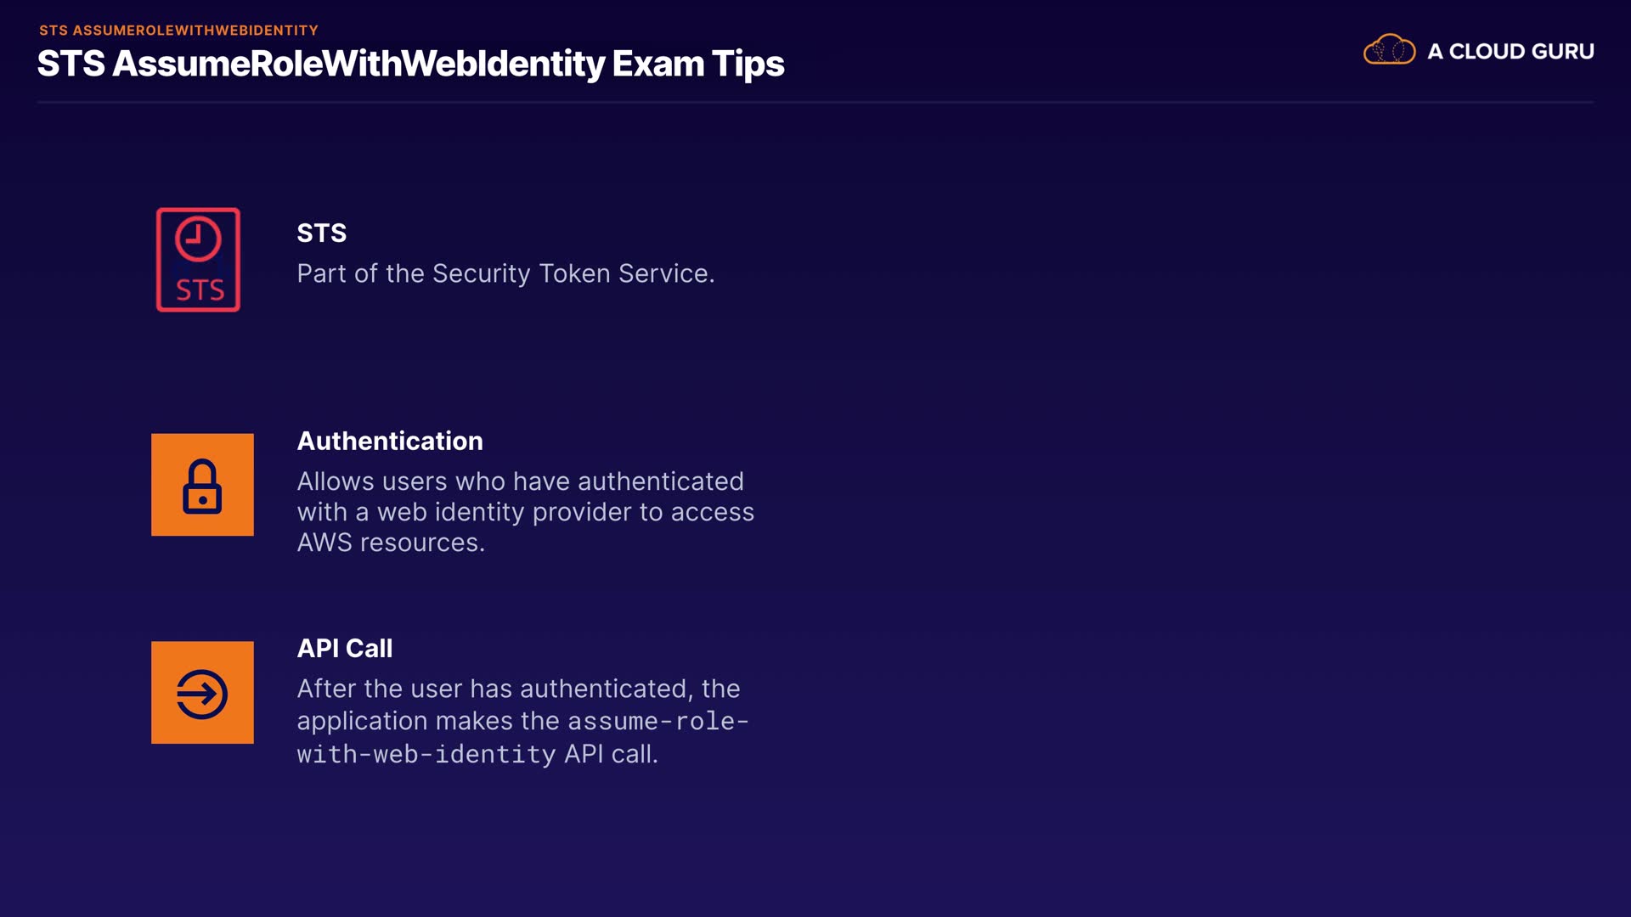
Task: Click the monospace "with-web-identity" code text
Action: [426, 754]
